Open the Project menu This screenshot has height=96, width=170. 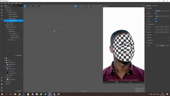16,3
